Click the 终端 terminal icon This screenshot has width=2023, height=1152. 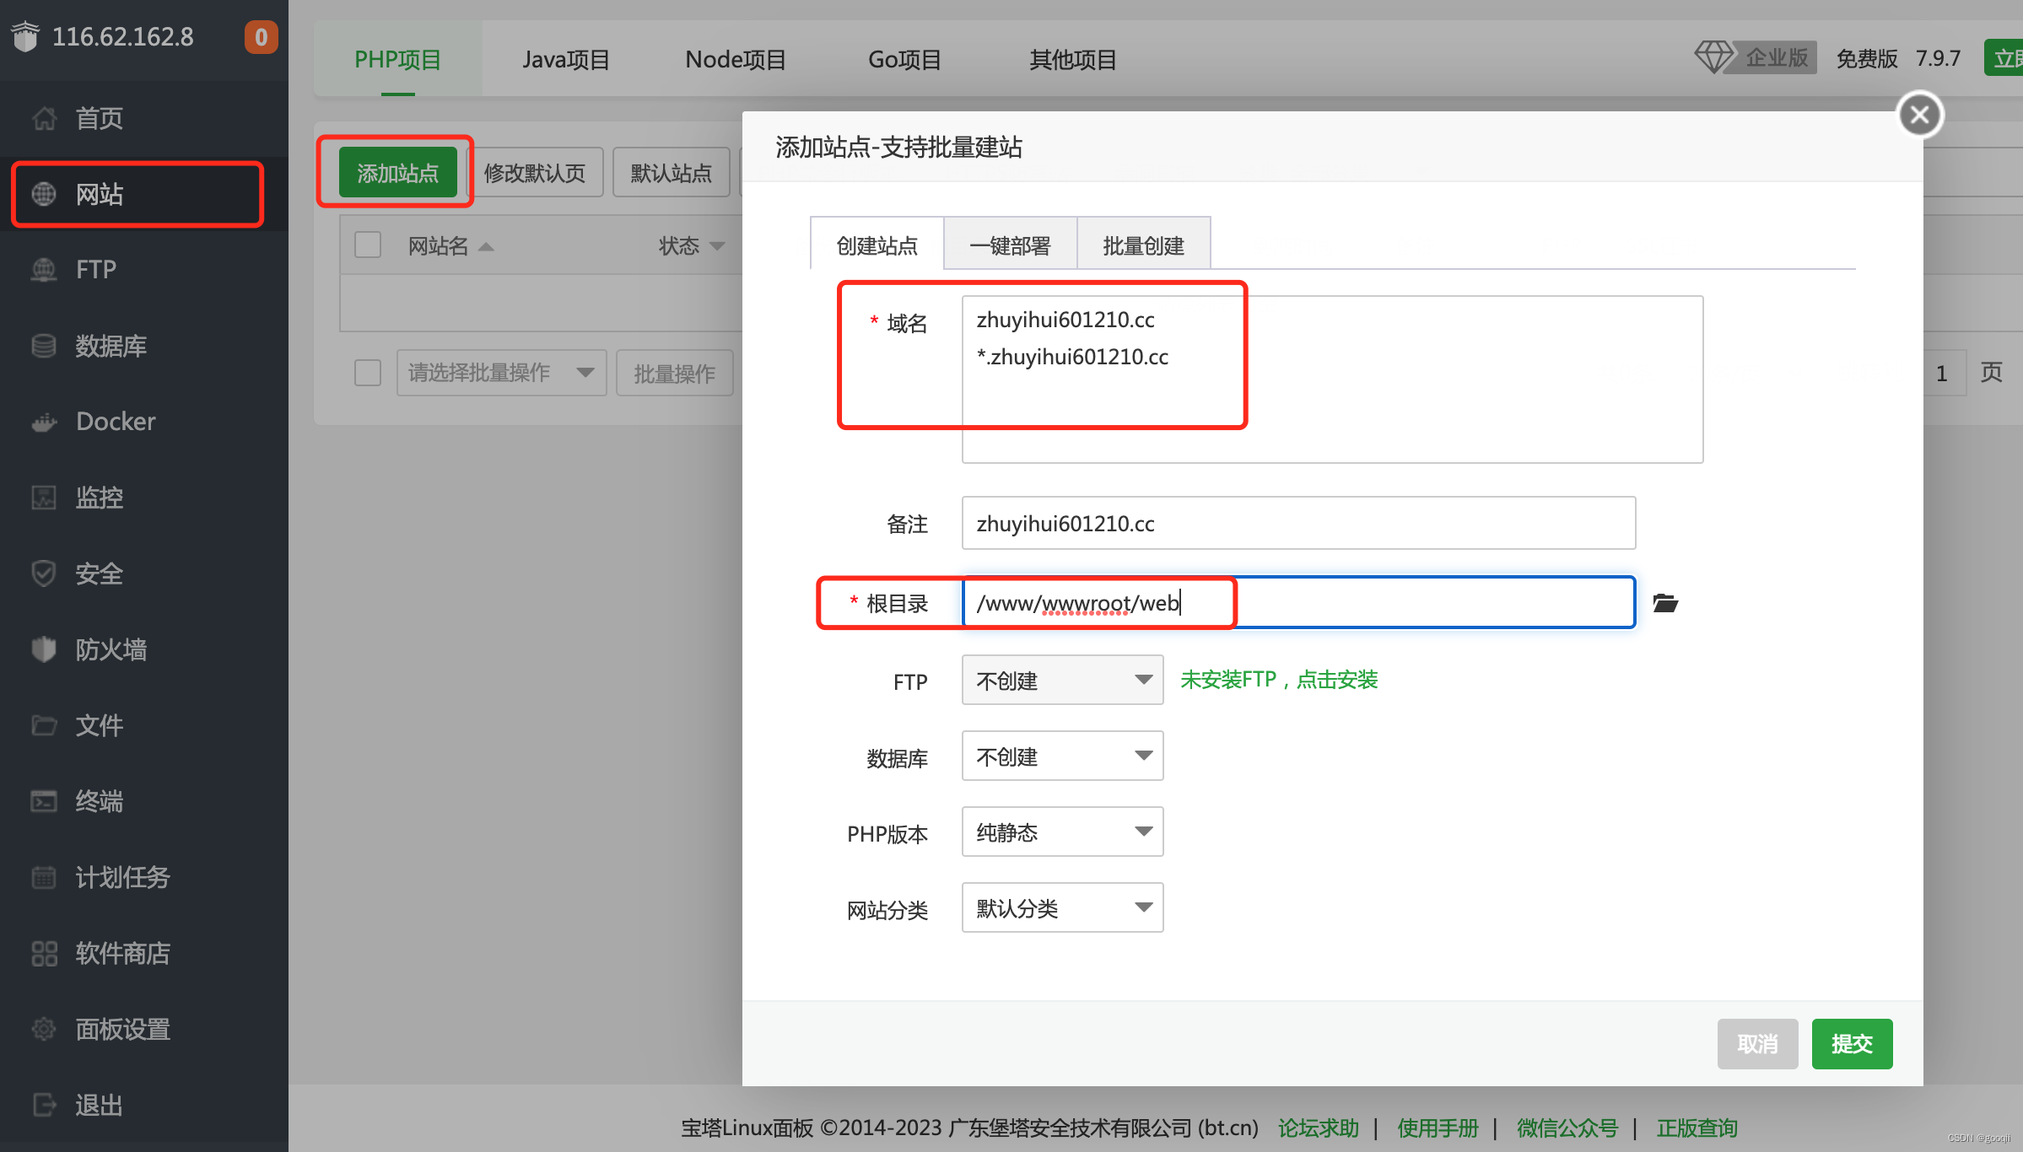pyautogui.click(x=44, y=801)
